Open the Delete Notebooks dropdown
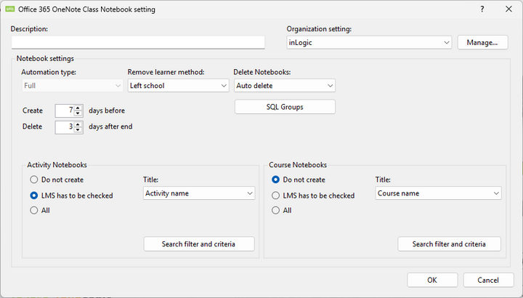The width and height of the screenshot is (523, 298). point(284,86)
